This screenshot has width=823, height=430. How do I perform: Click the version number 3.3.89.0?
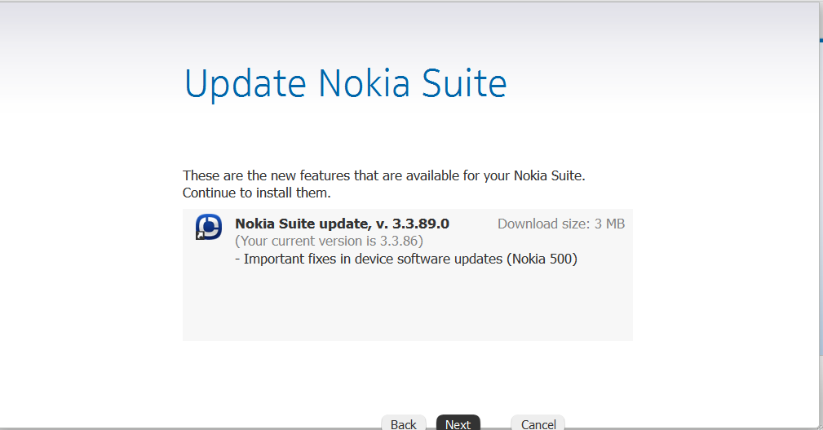(x=421, y=224)
